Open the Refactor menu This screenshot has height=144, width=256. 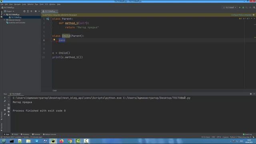pos(30,4)
